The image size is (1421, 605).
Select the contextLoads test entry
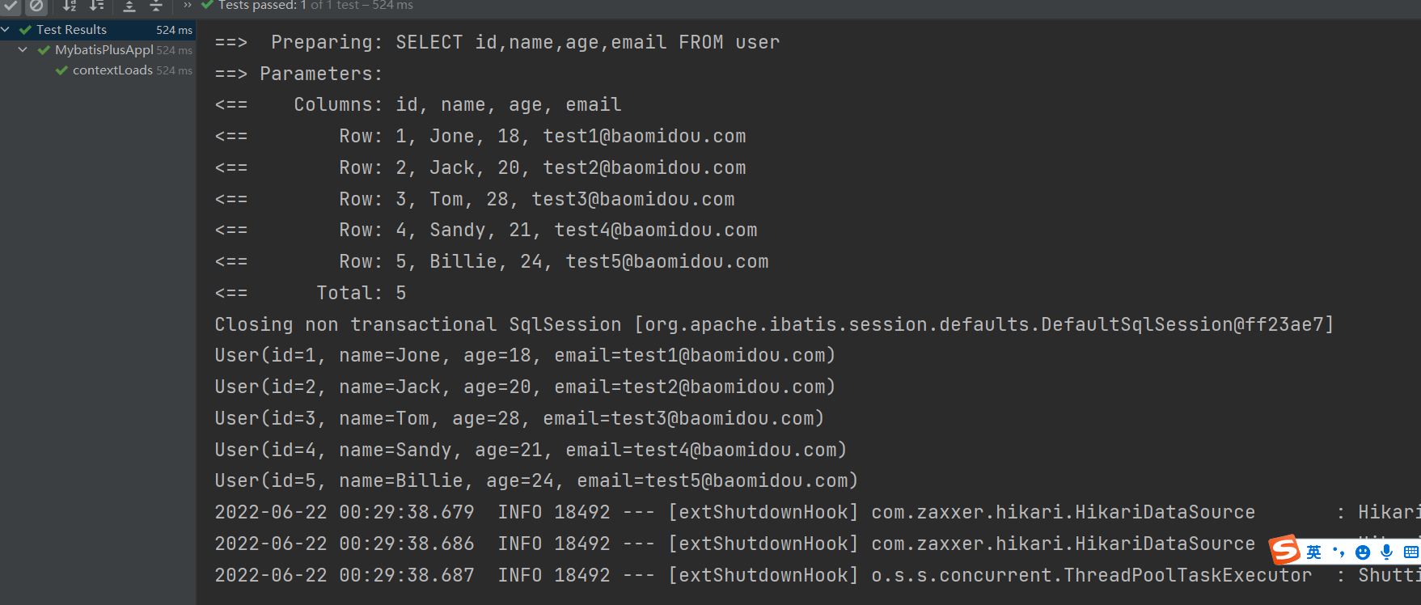pyautogui.click(x=112, y=70)
